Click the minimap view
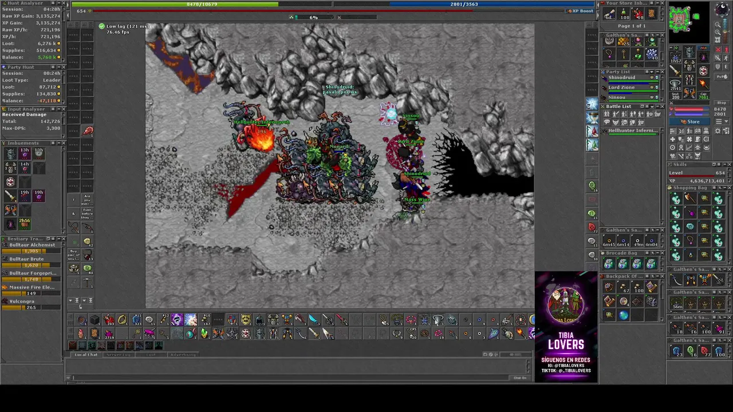This screenshot has width=733, height=412. (689, 23)
